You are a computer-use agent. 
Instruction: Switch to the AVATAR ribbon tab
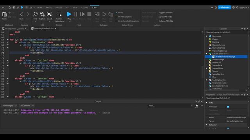(59, 7)
